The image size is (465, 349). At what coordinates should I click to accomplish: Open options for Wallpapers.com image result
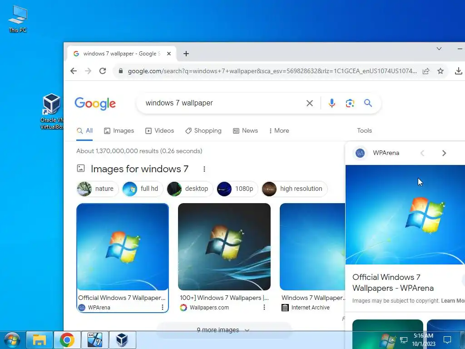pyautogui.click(x=264, y=308)
